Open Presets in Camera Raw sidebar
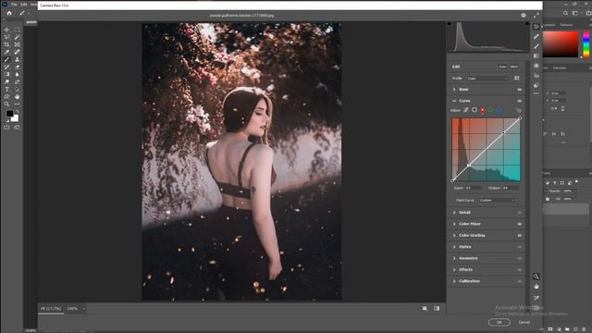The width and height of the screenshot is (592, 333). pyautogui.click(x=536, y=85)
